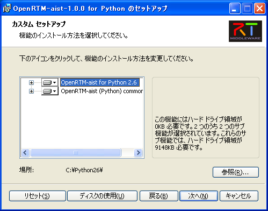
Task: Open install-option dropdown for OpenRTM-aist for Python 2.6
Action: [x=50, y=82]
